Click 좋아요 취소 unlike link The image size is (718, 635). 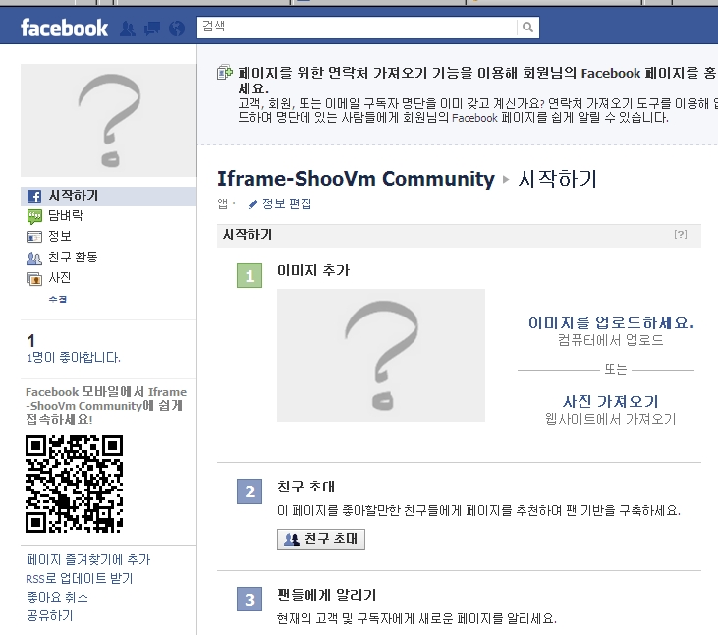[x=57, y=597]
